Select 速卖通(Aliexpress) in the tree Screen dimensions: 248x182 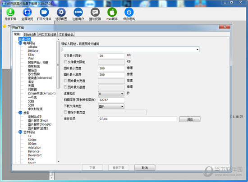pyautogui.click(x=40, y=78)
